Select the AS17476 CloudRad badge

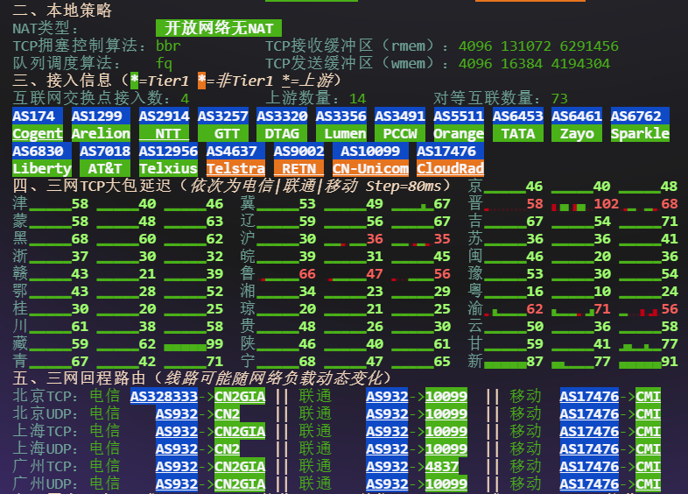click(x=450, y=159)
